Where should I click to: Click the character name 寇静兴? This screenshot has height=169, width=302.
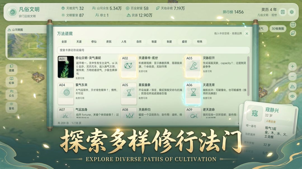[x=272, y=110]
